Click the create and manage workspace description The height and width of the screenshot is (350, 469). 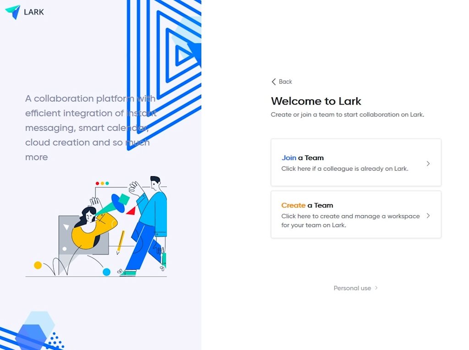(x=350, y=221)
